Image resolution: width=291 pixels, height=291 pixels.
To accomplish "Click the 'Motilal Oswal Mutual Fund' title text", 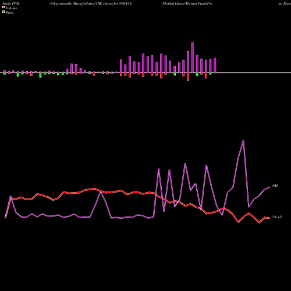I will click(x=184, y=3).
